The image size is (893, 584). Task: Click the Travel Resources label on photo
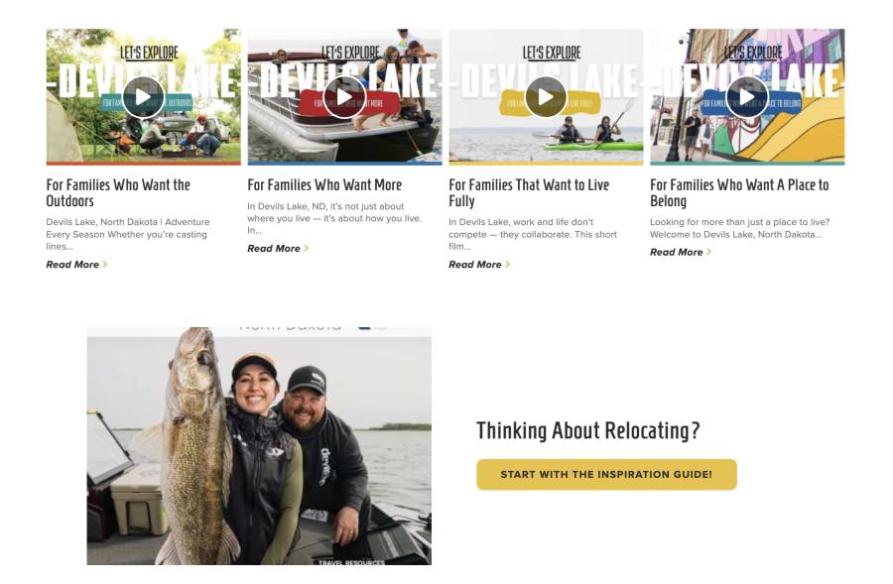point(351,562)
